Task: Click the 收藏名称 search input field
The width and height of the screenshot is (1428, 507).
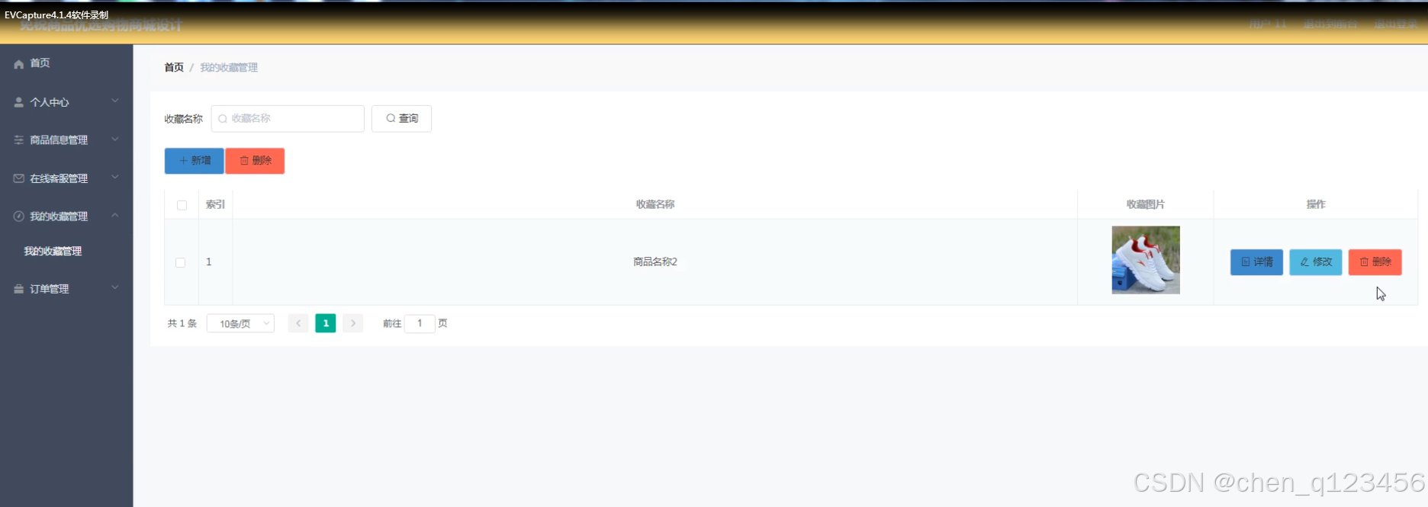Action: pyautogui.click(x=288, y=119)
